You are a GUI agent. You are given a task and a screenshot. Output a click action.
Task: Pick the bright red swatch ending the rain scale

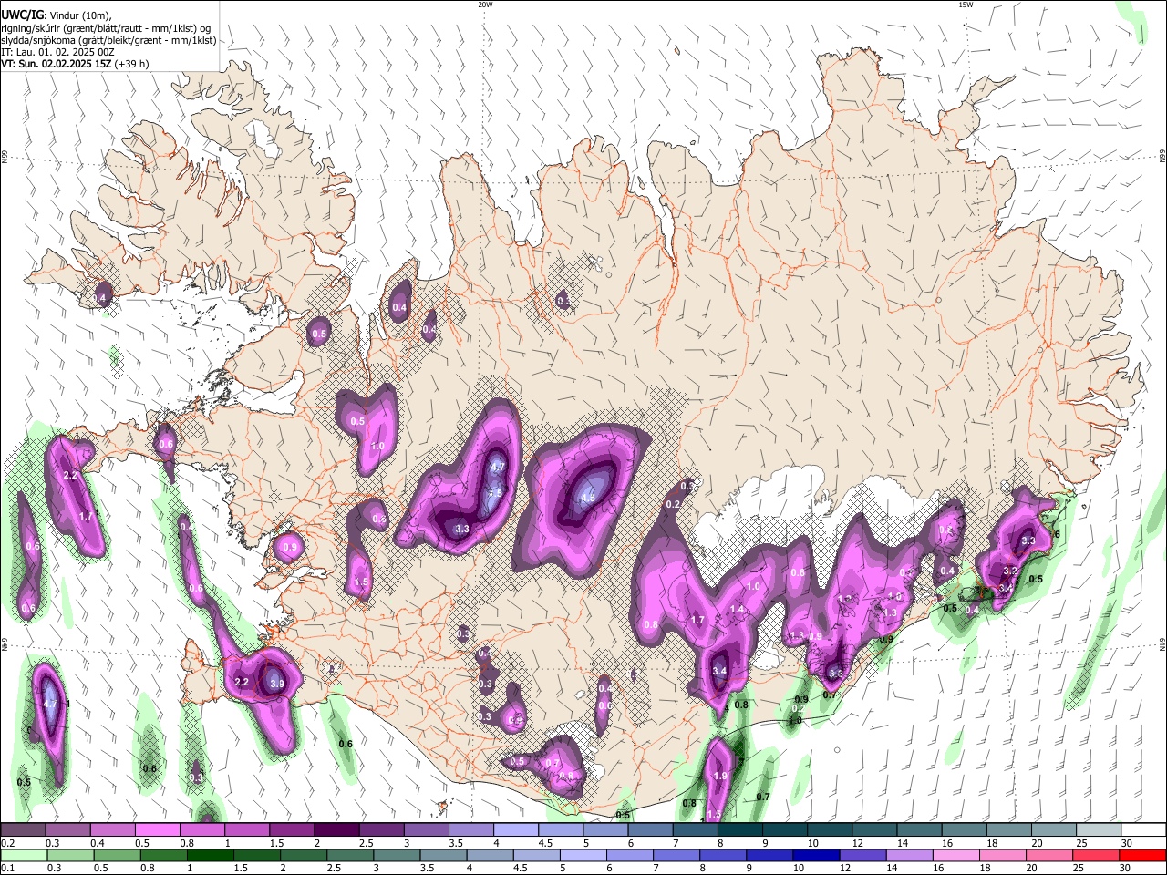(1143, 855)
